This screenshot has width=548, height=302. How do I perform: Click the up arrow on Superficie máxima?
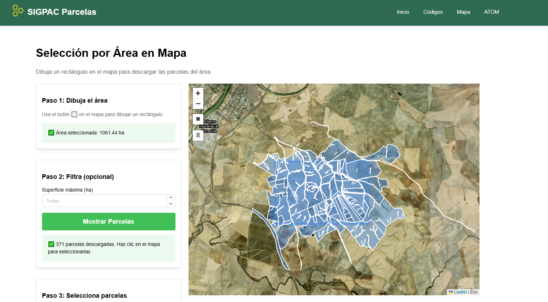(171, 198)
